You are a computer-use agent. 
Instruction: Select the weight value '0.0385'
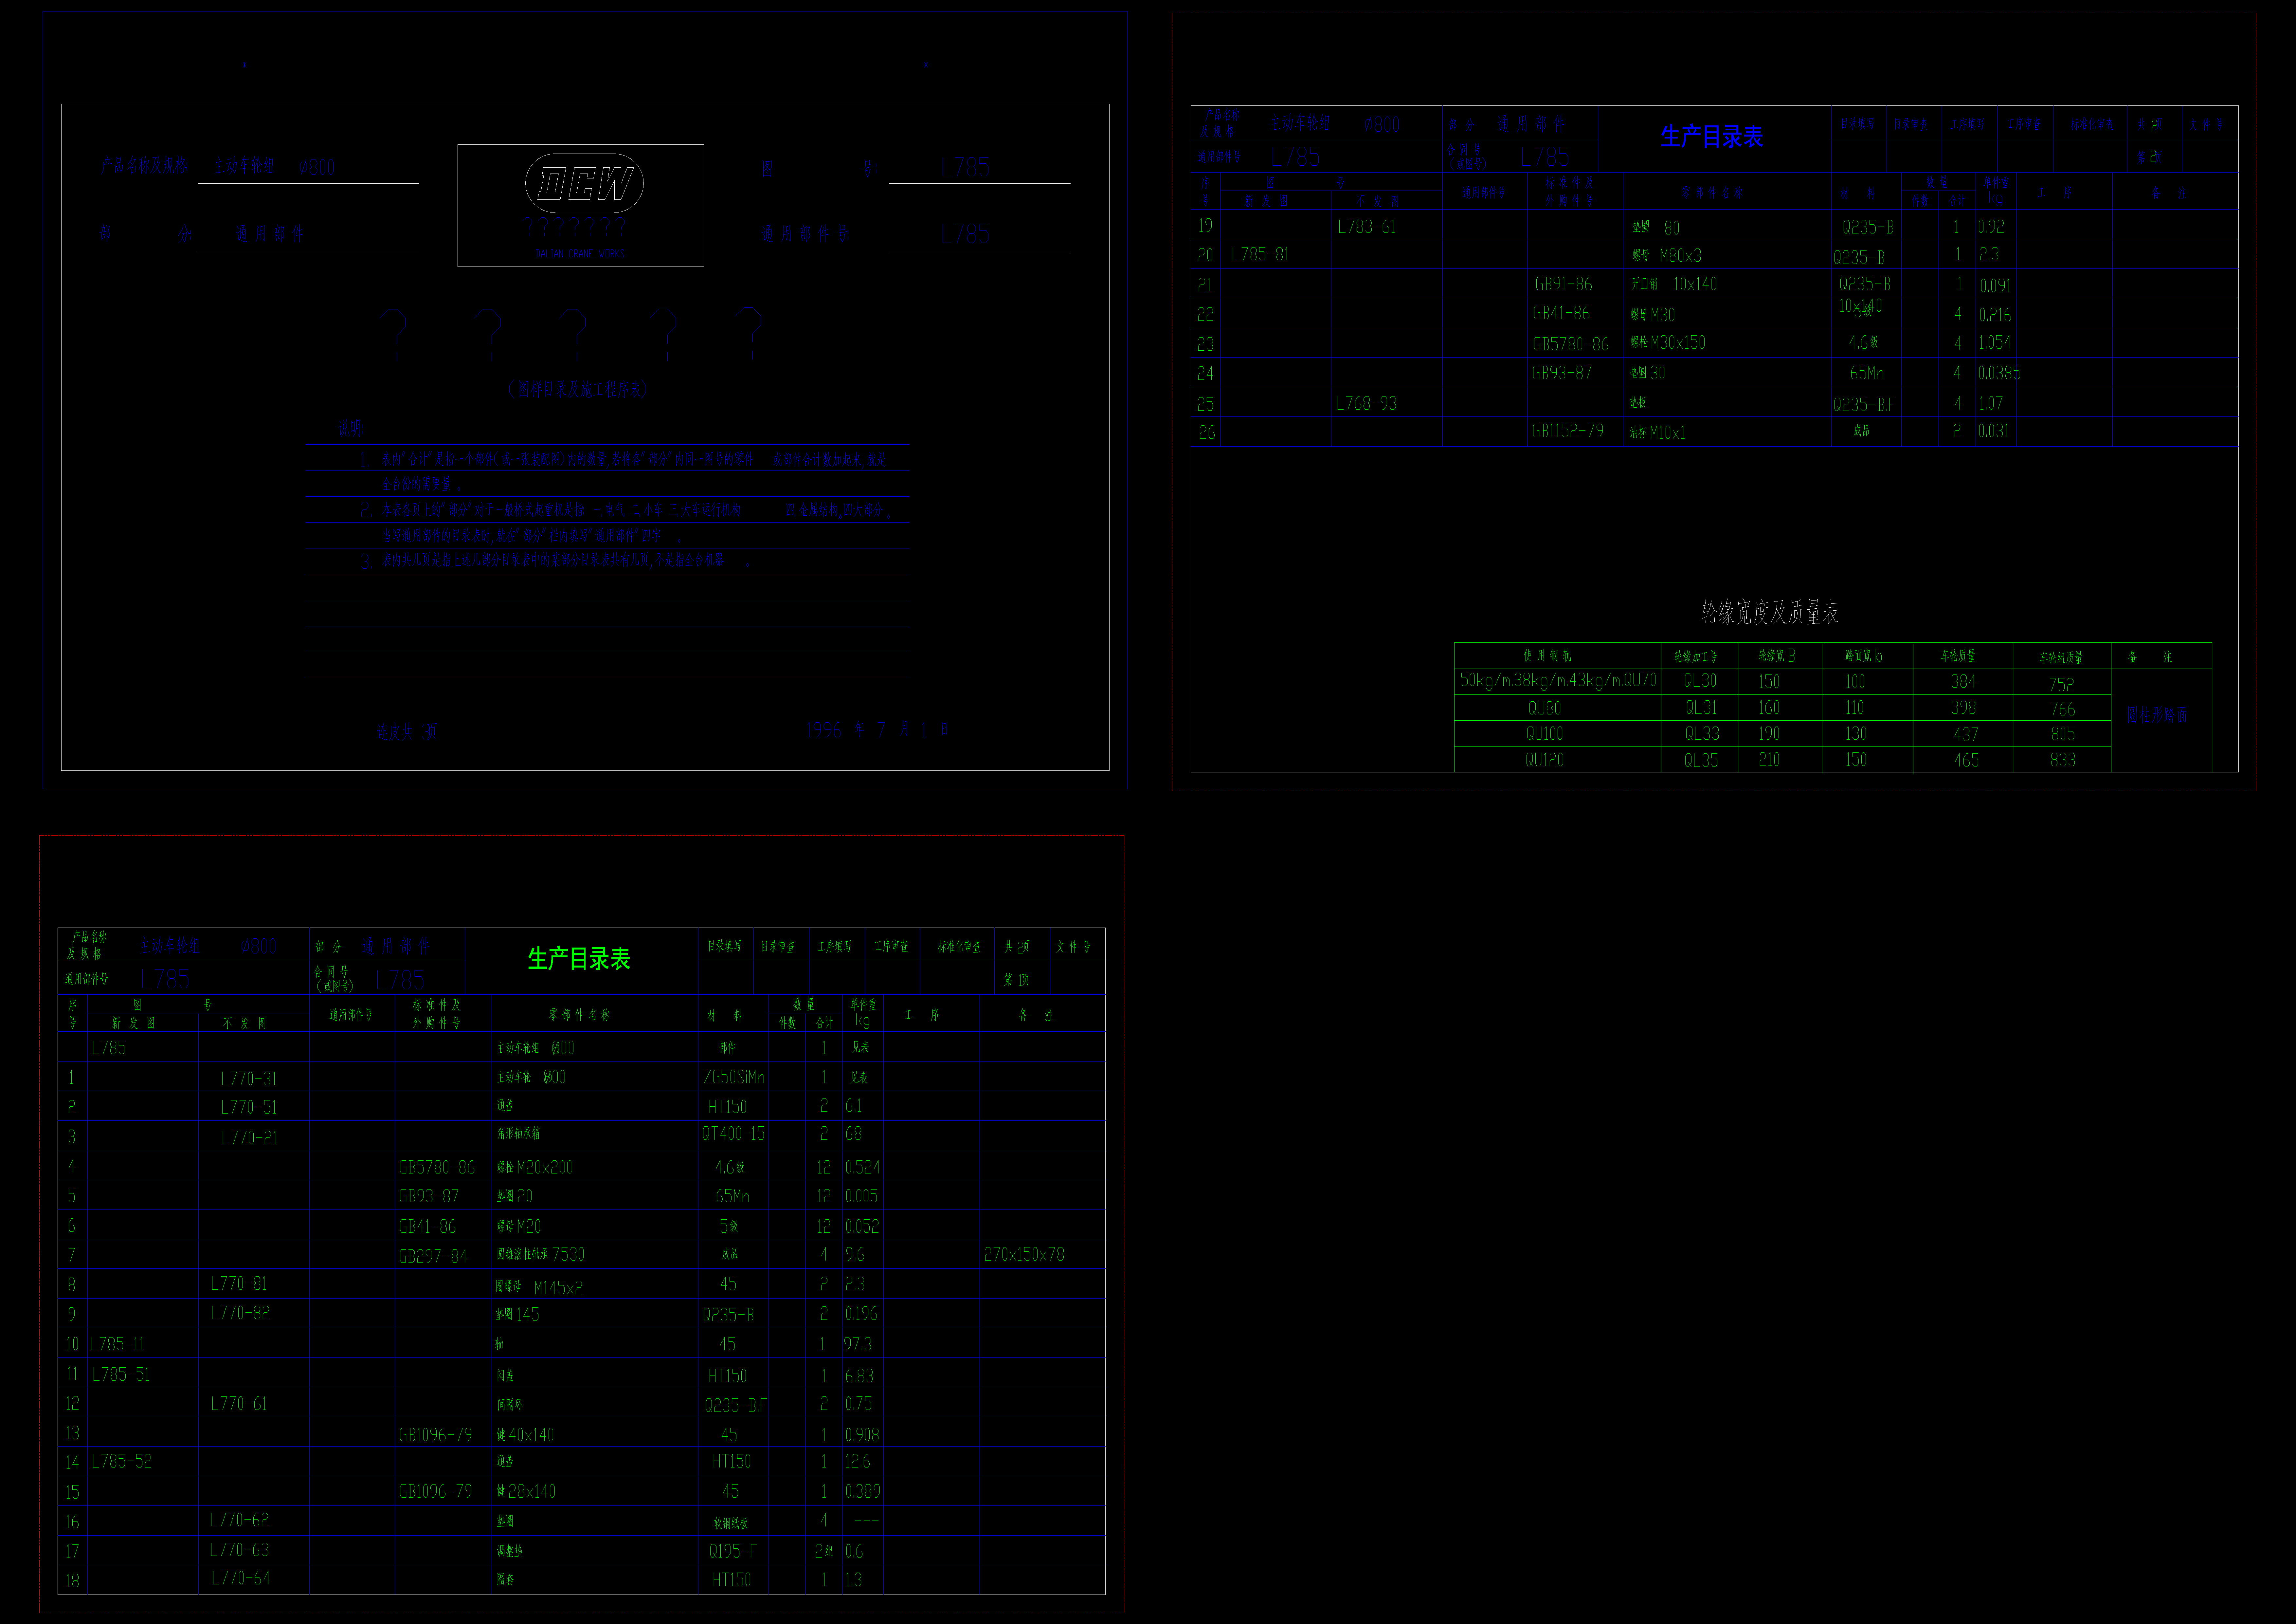click(1999, 373)
